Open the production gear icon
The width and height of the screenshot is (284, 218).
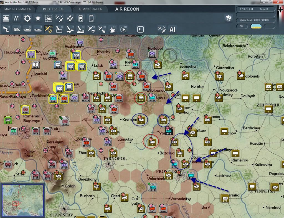[27, 18]
